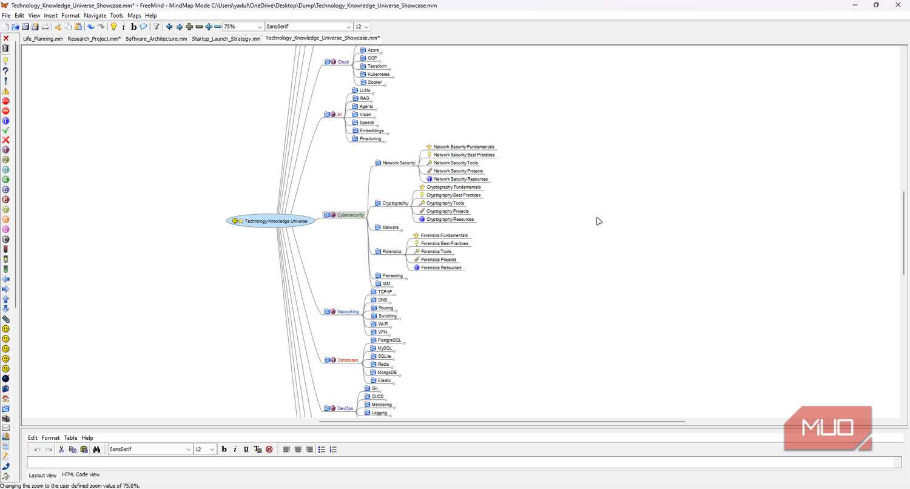Go to the next map with the right arrow
910x489 pixels.
pos(180,27)
